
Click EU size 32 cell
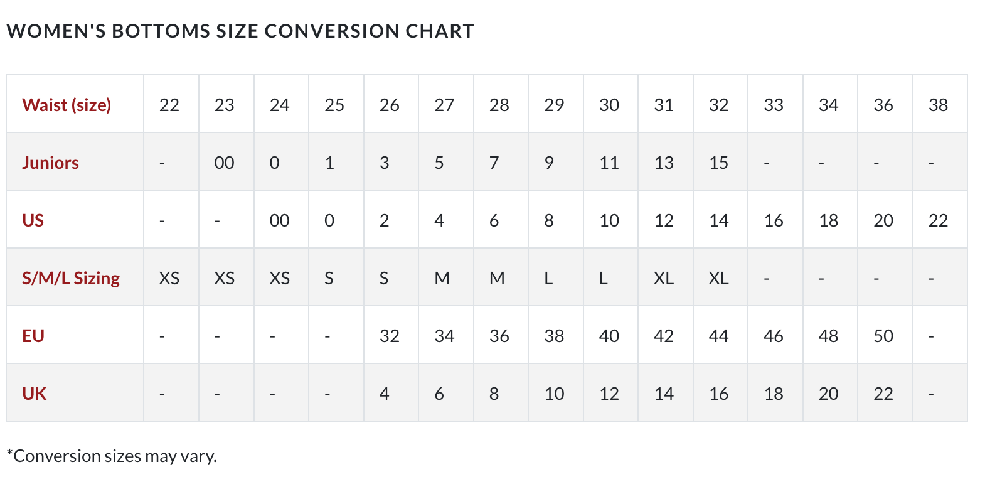point(391,335)
